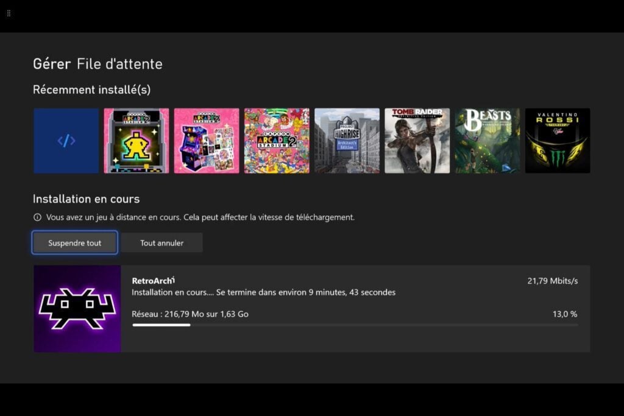Open Capcom Arcade 2nd Stadium character collage tile

(x=277, y=141)
